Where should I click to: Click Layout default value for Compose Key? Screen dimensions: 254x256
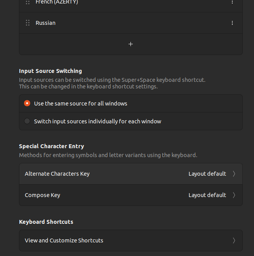[207, 195]
